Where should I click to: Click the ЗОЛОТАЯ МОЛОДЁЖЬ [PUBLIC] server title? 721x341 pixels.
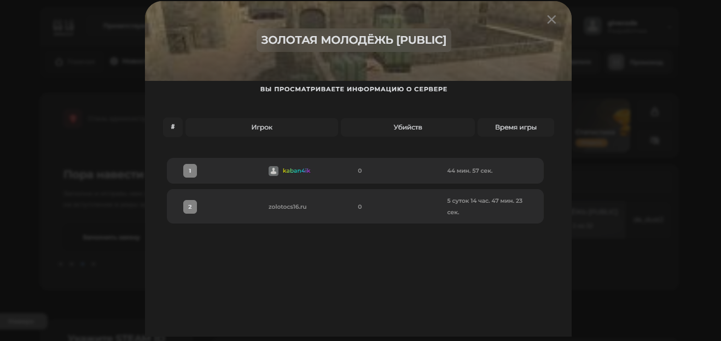pos(353,40)
